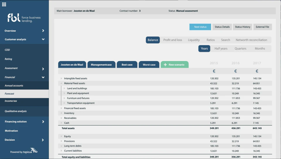Switch to the Balance tab
The height and width of the screenshot is (159, 281).
(x=153, y=40)
